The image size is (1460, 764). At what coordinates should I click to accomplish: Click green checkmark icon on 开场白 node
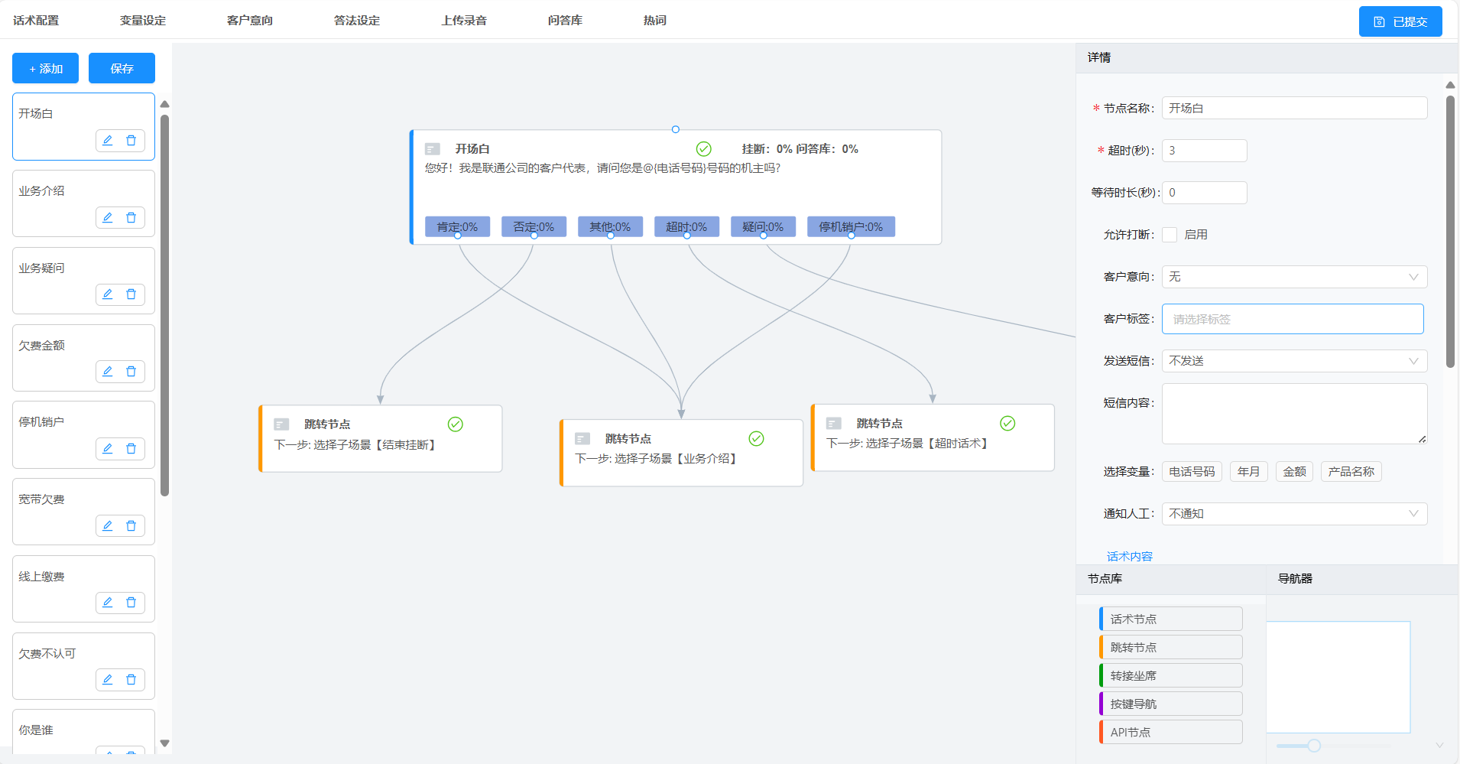(703, 149)
